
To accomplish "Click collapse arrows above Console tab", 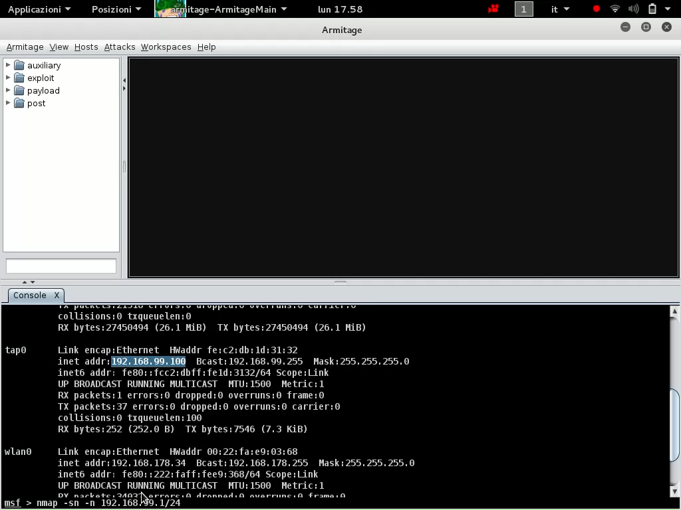I will pos(29,282).
